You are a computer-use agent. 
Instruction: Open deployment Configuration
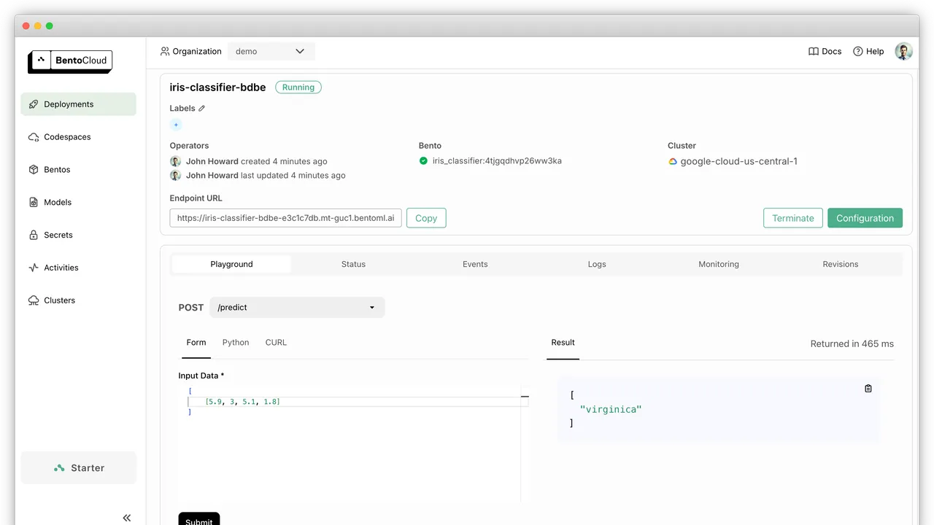(x=865, y=218)
